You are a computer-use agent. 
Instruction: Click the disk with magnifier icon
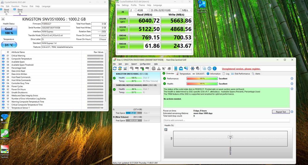tap(147, 68)
